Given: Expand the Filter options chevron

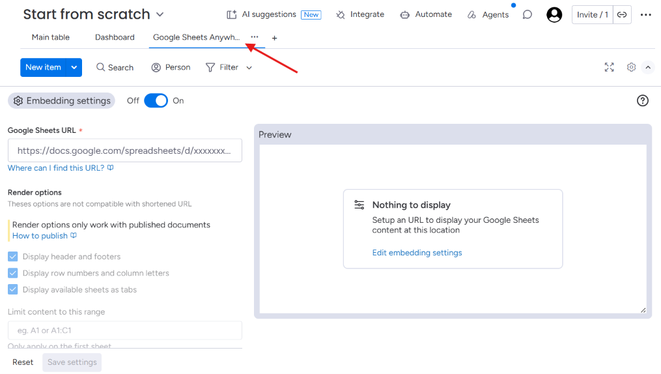Looking at the screenshot, I should (x=249, y=68).
